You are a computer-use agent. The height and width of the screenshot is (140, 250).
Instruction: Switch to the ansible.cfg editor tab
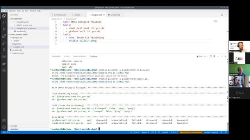click(x=115, y=15)
